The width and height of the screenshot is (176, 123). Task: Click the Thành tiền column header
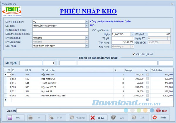point(161,70)
